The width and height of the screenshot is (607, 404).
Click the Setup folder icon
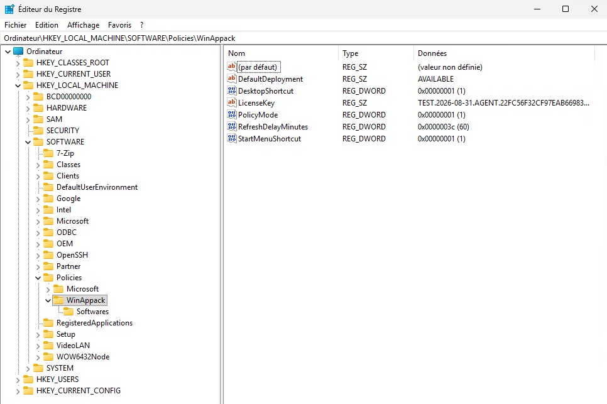[48, 334]
